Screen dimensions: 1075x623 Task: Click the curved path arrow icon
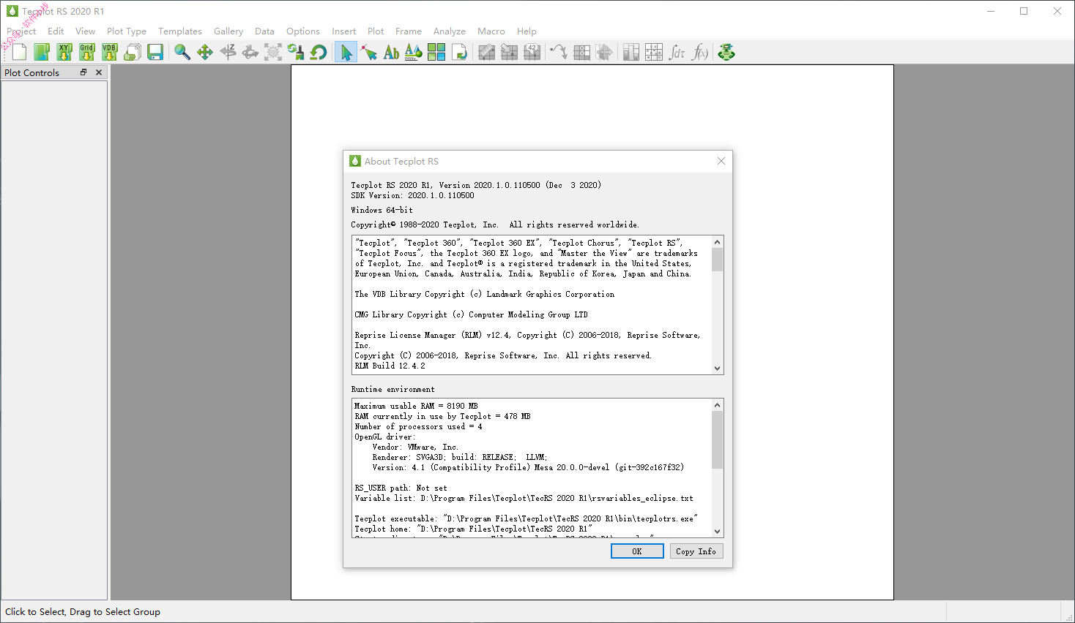pyautogui.click(x=559, y=52)
